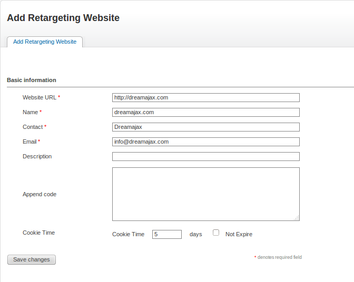This screenshot has height=282, width=354.
Task: Click the Basic information section heading
Action: [32, 80]
